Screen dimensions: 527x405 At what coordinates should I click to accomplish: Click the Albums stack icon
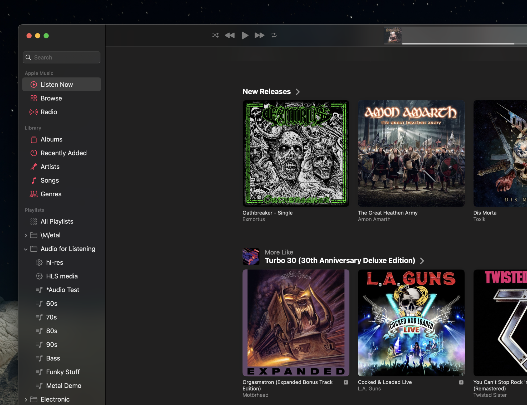click(34, 139)
